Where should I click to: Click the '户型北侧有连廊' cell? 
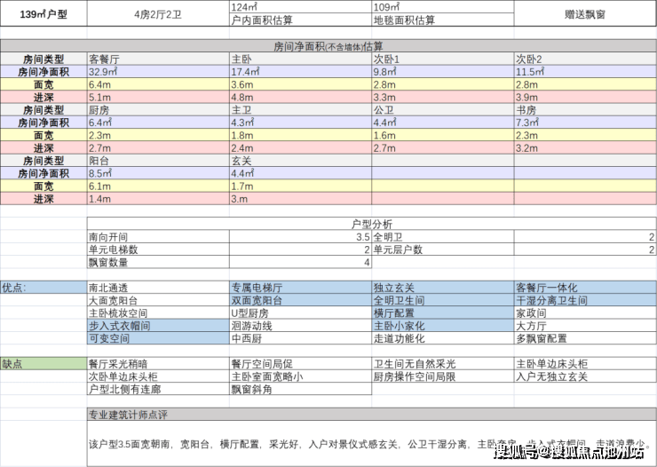tap(158, 388)
